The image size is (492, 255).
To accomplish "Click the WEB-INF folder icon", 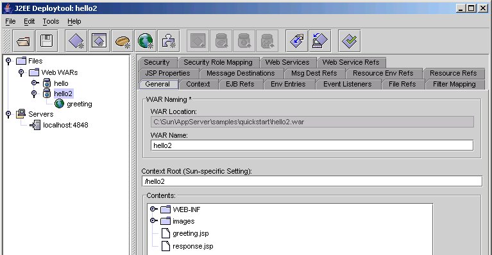I will [x=165, y=210].
